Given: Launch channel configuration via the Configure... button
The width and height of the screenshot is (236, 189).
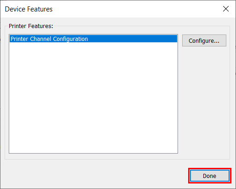Looking at the screenshot, I should click(x=204, y=40).
